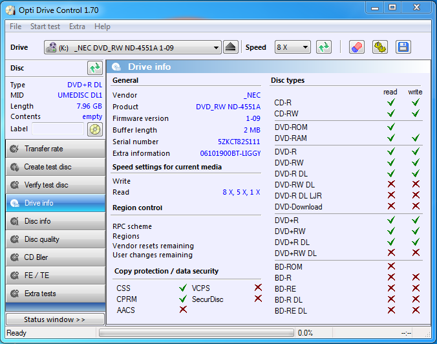This screenshot has height=344, width=437.
Task: Click the VCPS unsupported cross mark
Action: (x=258, y=287)
